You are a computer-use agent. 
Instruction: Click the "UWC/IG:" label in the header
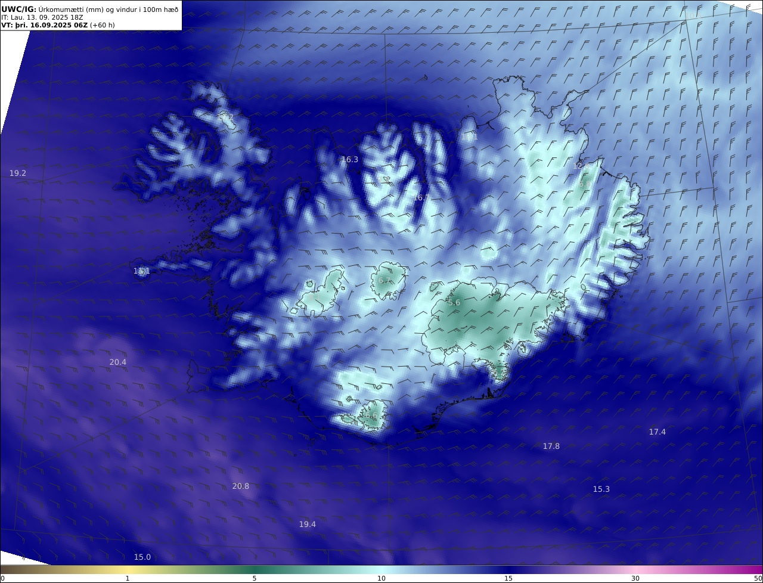(x=18, y=10)
